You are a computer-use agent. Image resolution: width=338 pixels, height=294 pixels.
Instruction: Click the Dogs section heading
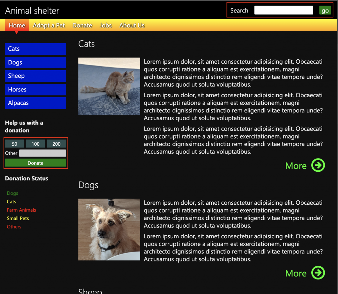(88, 185)
